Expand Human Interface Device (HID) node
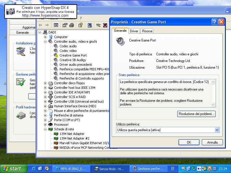Screen dimensions: 231x173 45,106
